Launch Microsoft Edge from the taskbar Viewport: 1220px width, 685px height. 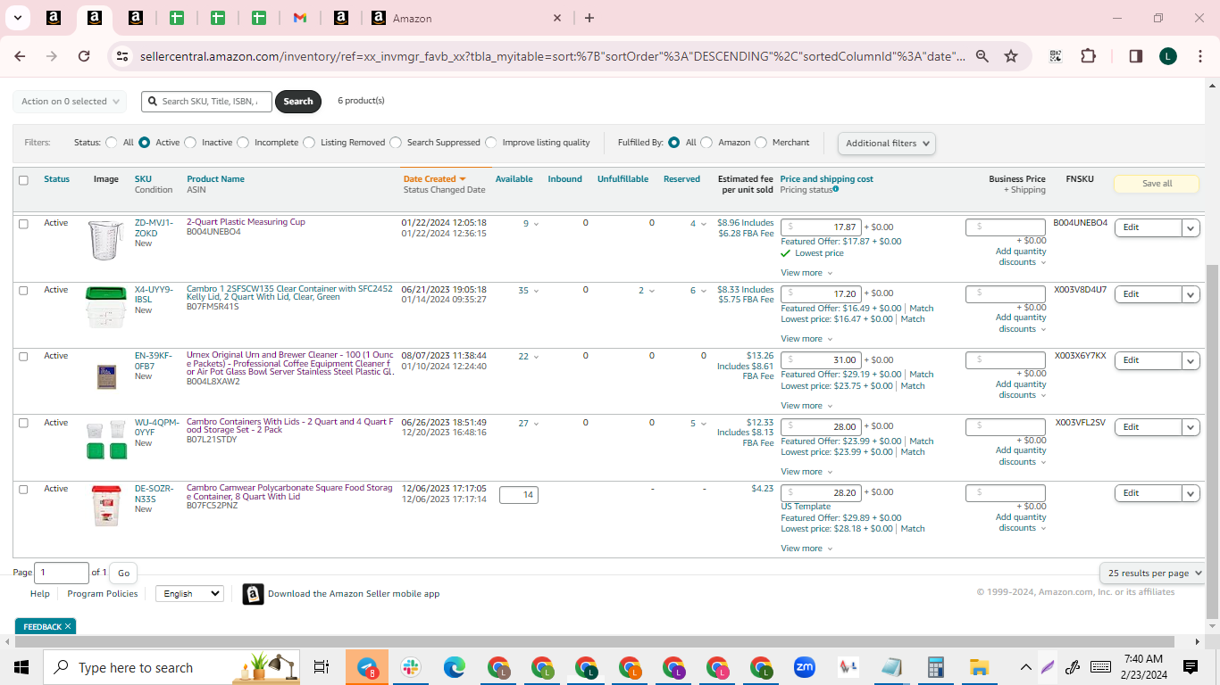[x=455, y=667]
